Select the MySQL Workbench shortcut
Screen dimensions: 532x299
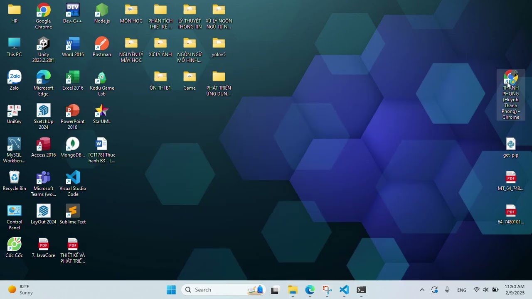[x=14, y=151]
